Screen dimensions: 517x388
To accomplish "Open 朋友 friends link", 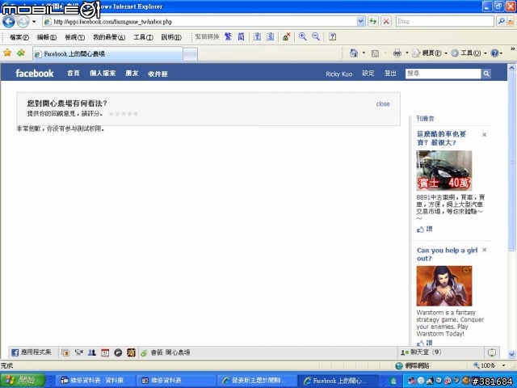I will coord(132,74).
